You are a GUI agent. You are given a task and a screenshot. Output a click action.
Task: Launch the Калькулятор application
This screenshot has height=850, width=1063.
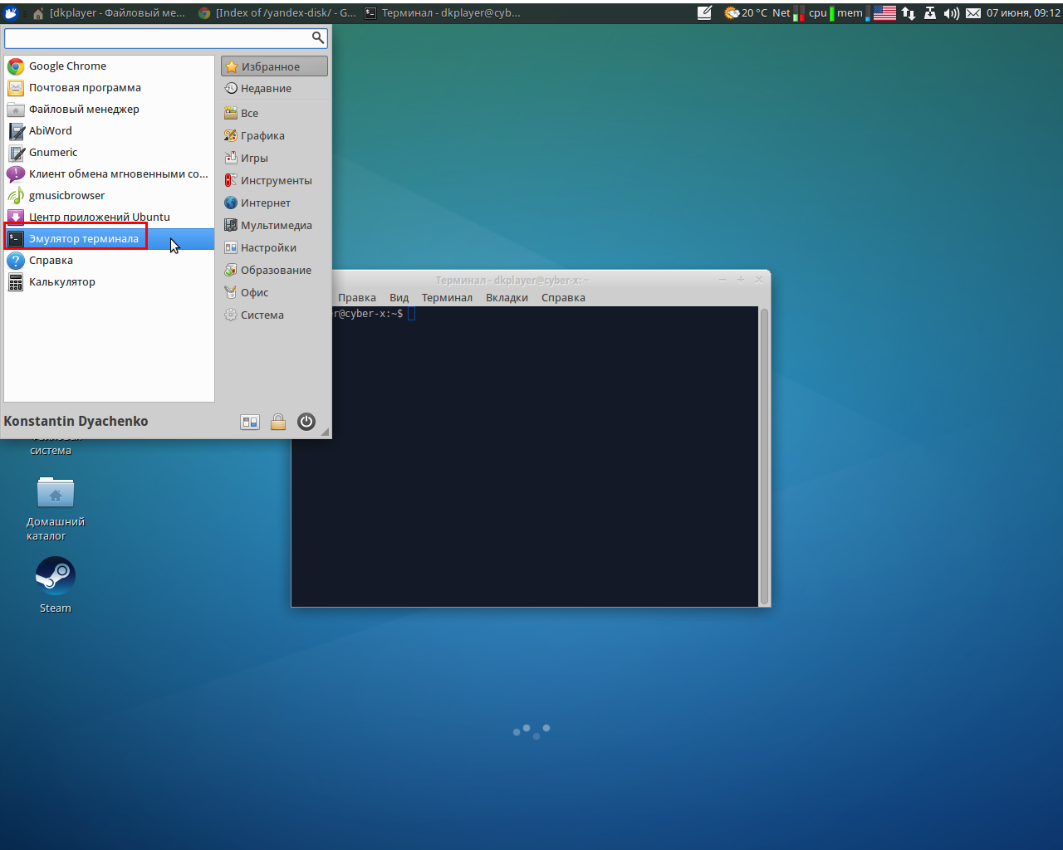61,282
